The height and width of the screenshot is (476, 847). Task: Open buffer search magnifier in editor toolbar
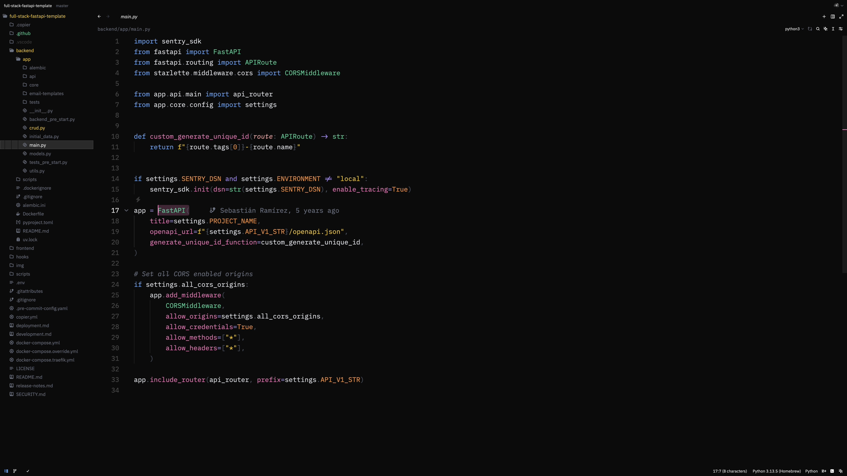pyautogui.click(x=818, y=29)
